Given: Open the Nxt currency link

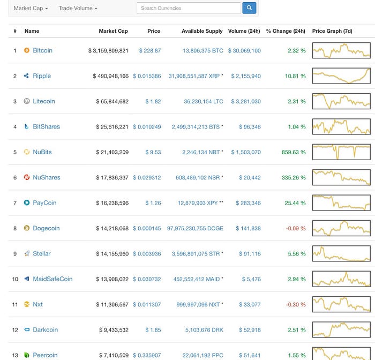Looking at the screenshot, I should 37,304.
